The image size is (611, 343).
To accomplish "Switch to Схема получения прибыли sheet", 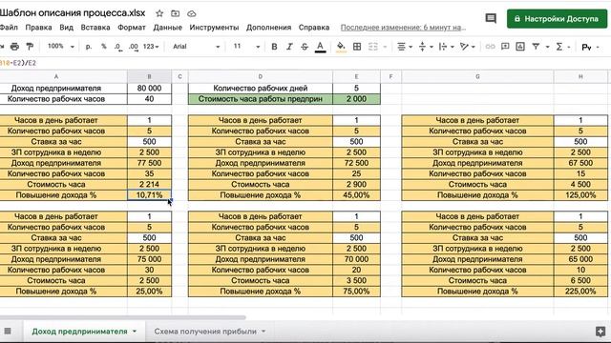I will click(x=205, y=332).
